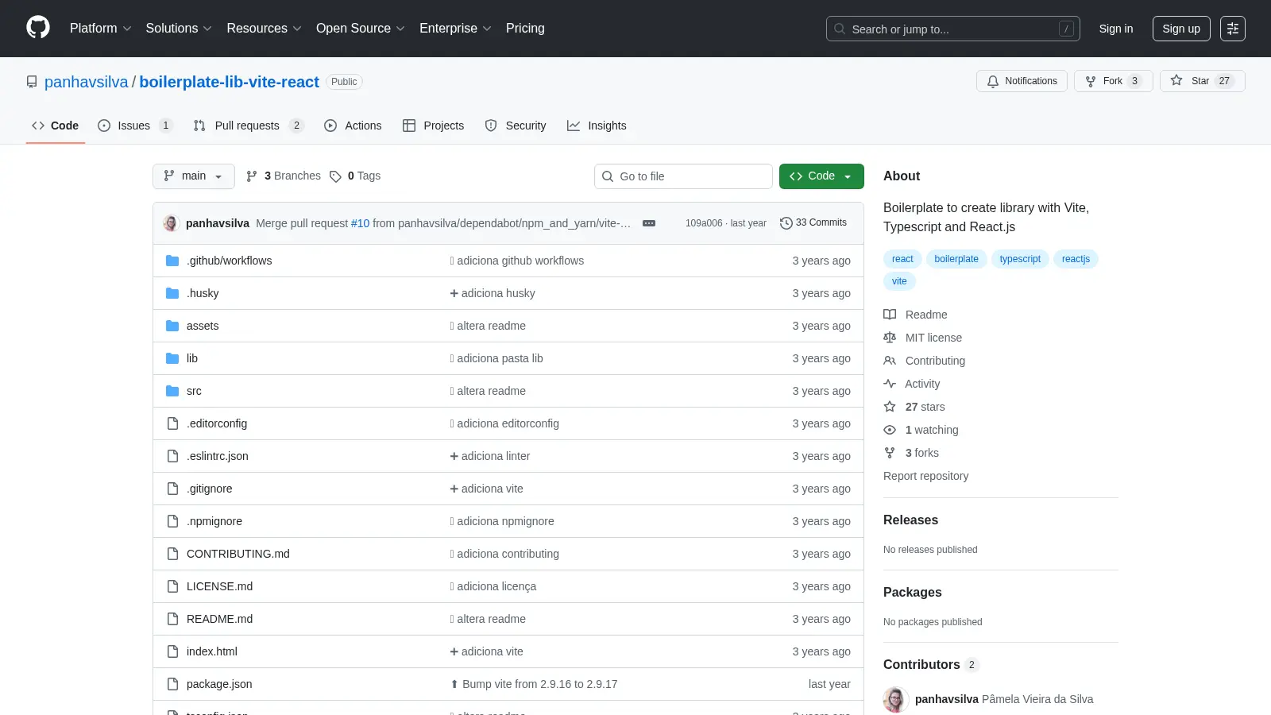Expand the Resources menu
Image resolution: width=1271 pixels, height=715 pixels.
point(264,29)
